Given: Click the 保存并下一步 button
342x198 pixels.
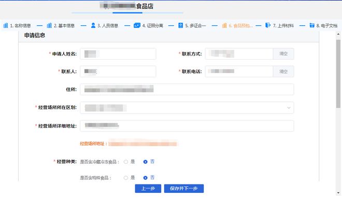Looking at the screenshot, I should tap(184, 188).
